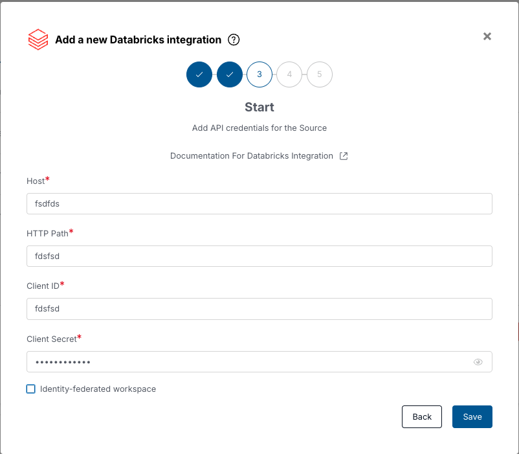Viewport: 519px width, 454px height.
Task: Go to completed step one circle
Action: pos(199,74)
